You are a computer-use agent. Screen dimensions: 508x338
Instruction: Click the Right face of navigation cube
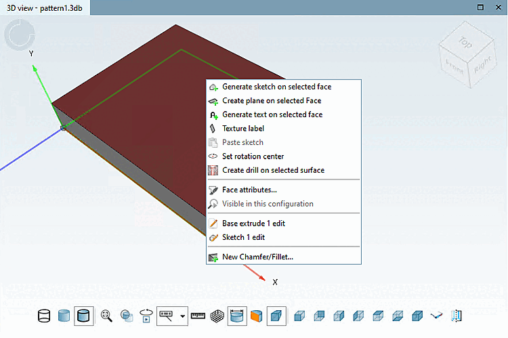pyautogui.click(x=483, y=65)
